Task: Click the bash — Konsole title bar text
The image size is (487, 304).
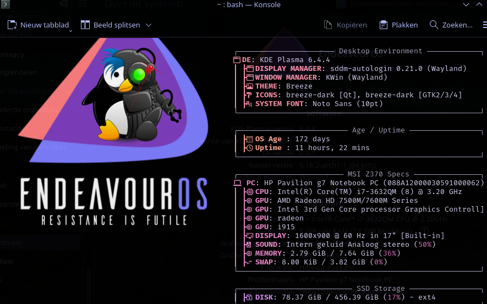Action: point(249,5)
